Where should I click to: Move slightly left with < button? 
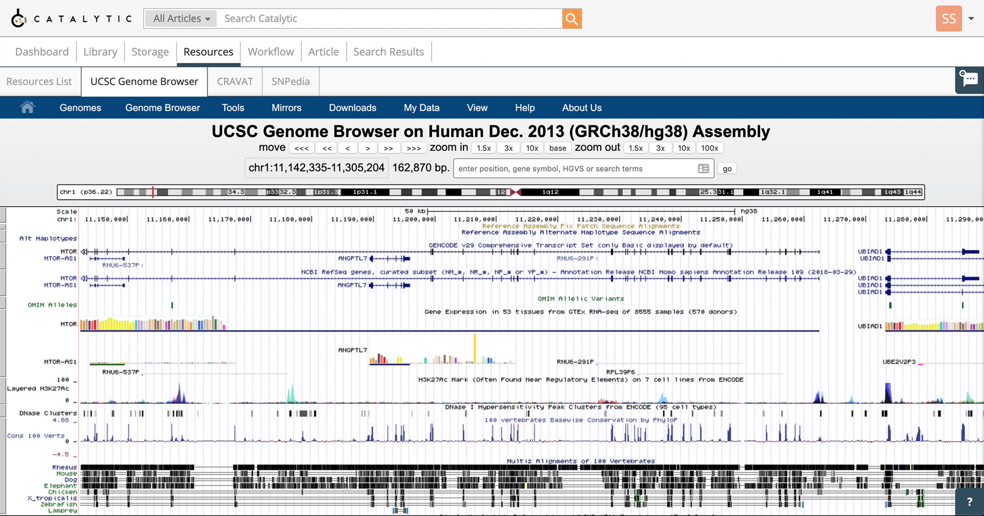pos(348,148)
